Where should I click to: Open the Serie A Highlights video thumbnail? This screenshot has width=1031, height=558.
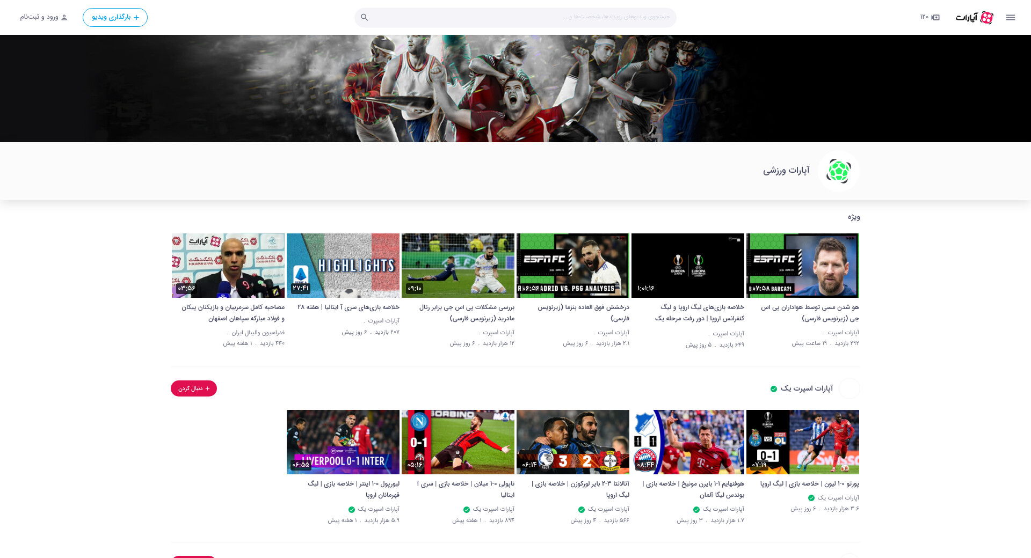[x=343, y=265]
